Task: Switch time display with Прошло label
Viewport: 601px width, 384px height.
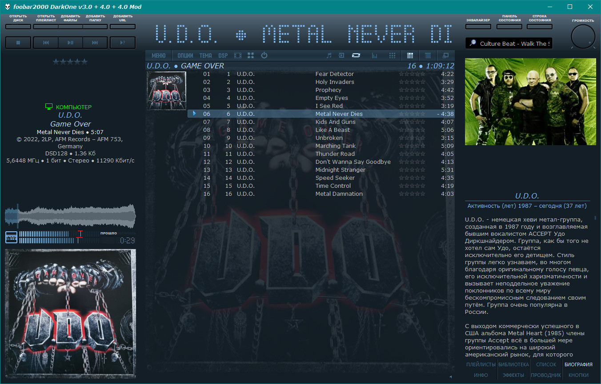Action: pos(108,233)
